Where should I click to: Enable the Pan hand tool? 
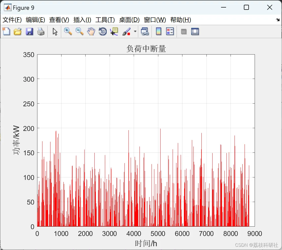[x=91, y=31]
